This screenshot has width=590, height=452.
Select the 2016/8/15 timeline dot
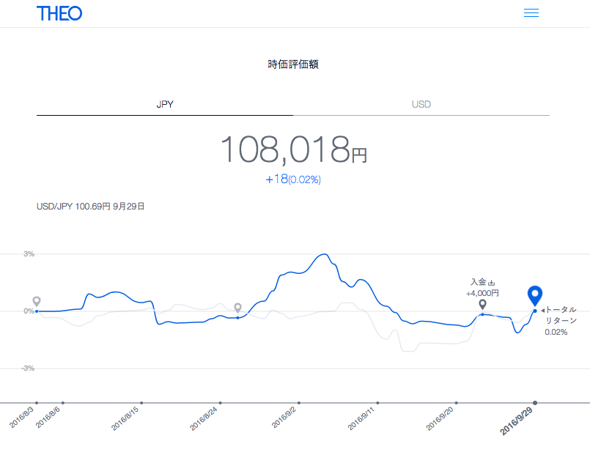141,403
